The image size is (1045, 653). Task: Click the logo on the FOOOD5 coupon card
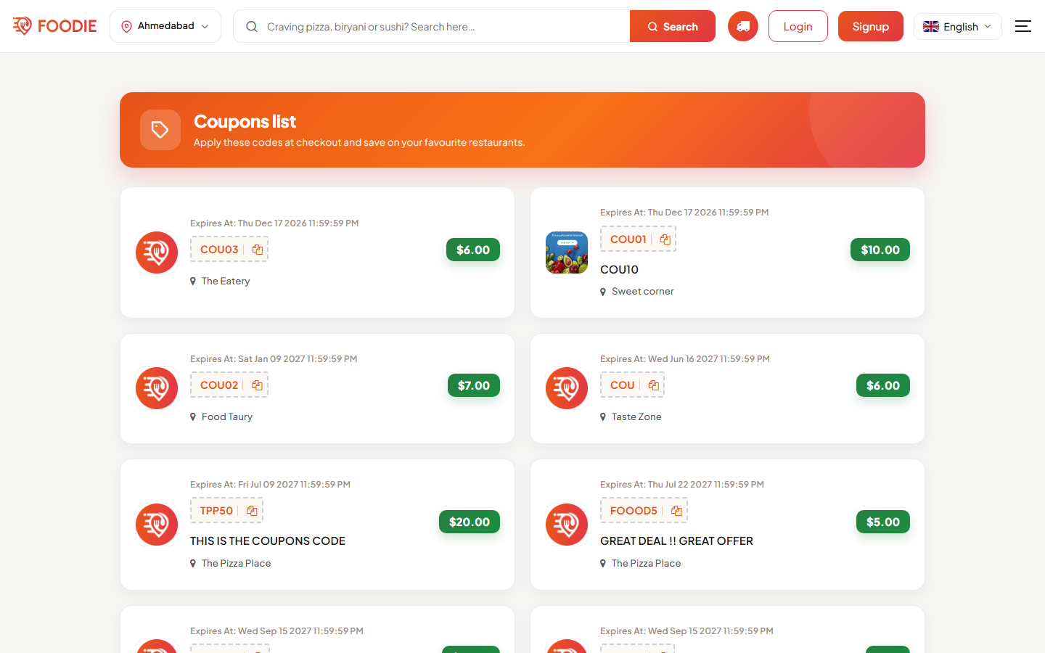point(567,525)
